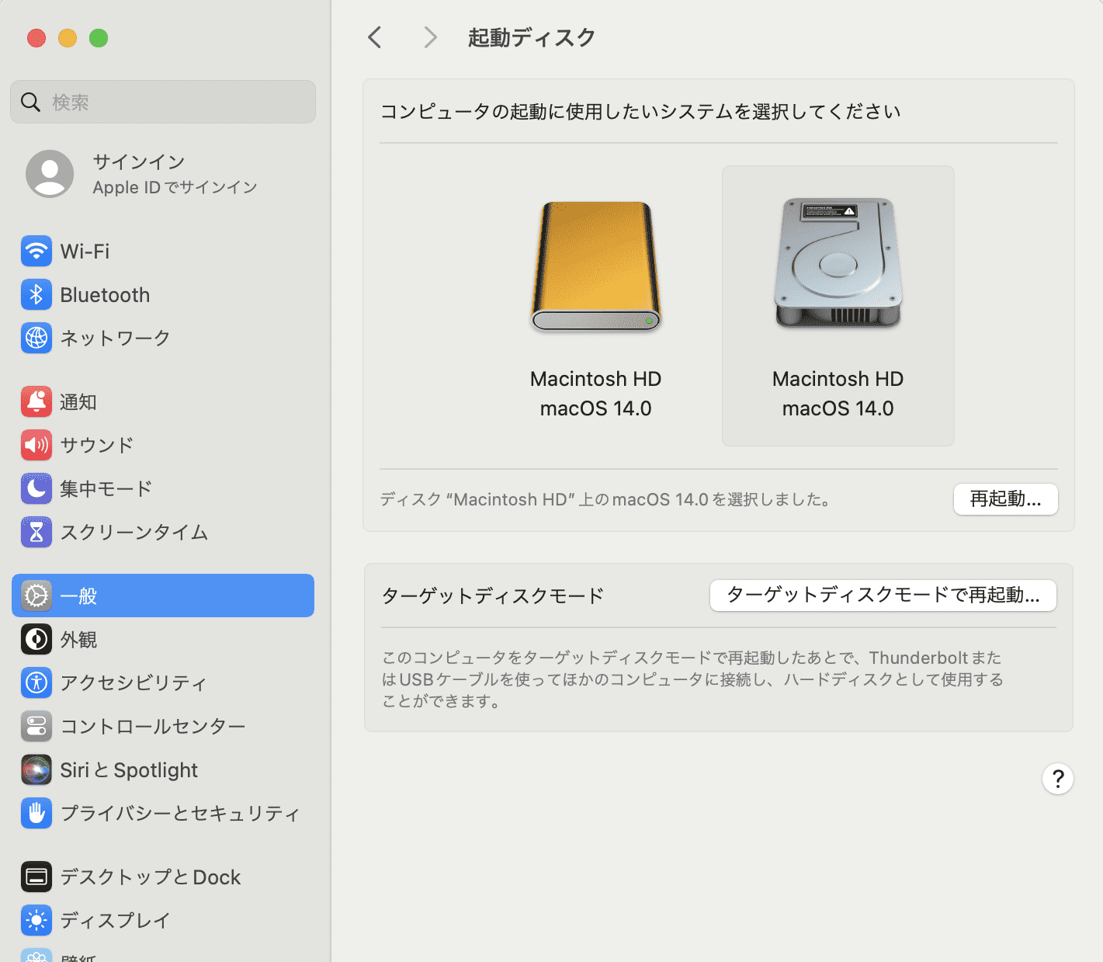Click the 起動ディスク title text
Viewport: 1103px width, 962px height.
(532, 37)
